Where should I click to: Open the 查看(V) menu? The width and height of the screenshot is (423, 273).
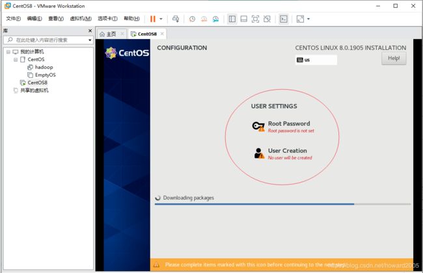56,19
